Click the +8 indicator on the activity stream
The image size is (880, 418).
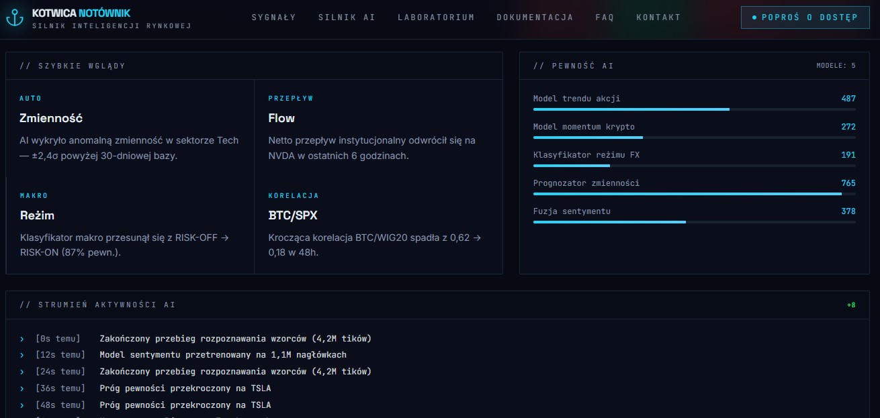[851, 305]
